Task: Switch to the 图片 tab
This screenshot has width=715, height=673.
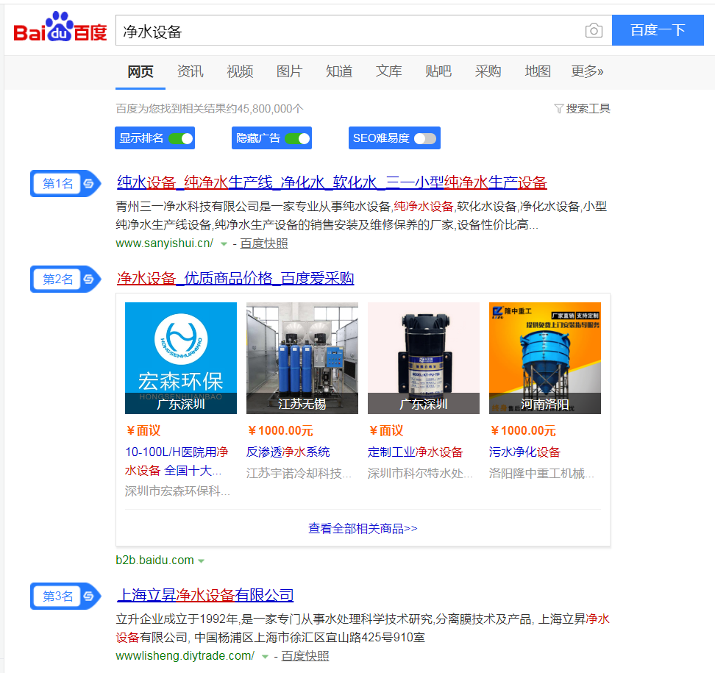Action: pos(290,71)
